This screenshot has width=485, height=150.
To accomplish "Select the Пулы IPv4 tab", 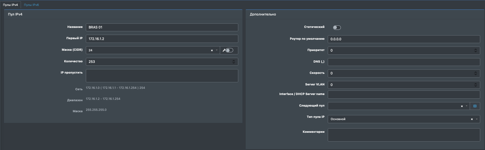I will [10, 5].
